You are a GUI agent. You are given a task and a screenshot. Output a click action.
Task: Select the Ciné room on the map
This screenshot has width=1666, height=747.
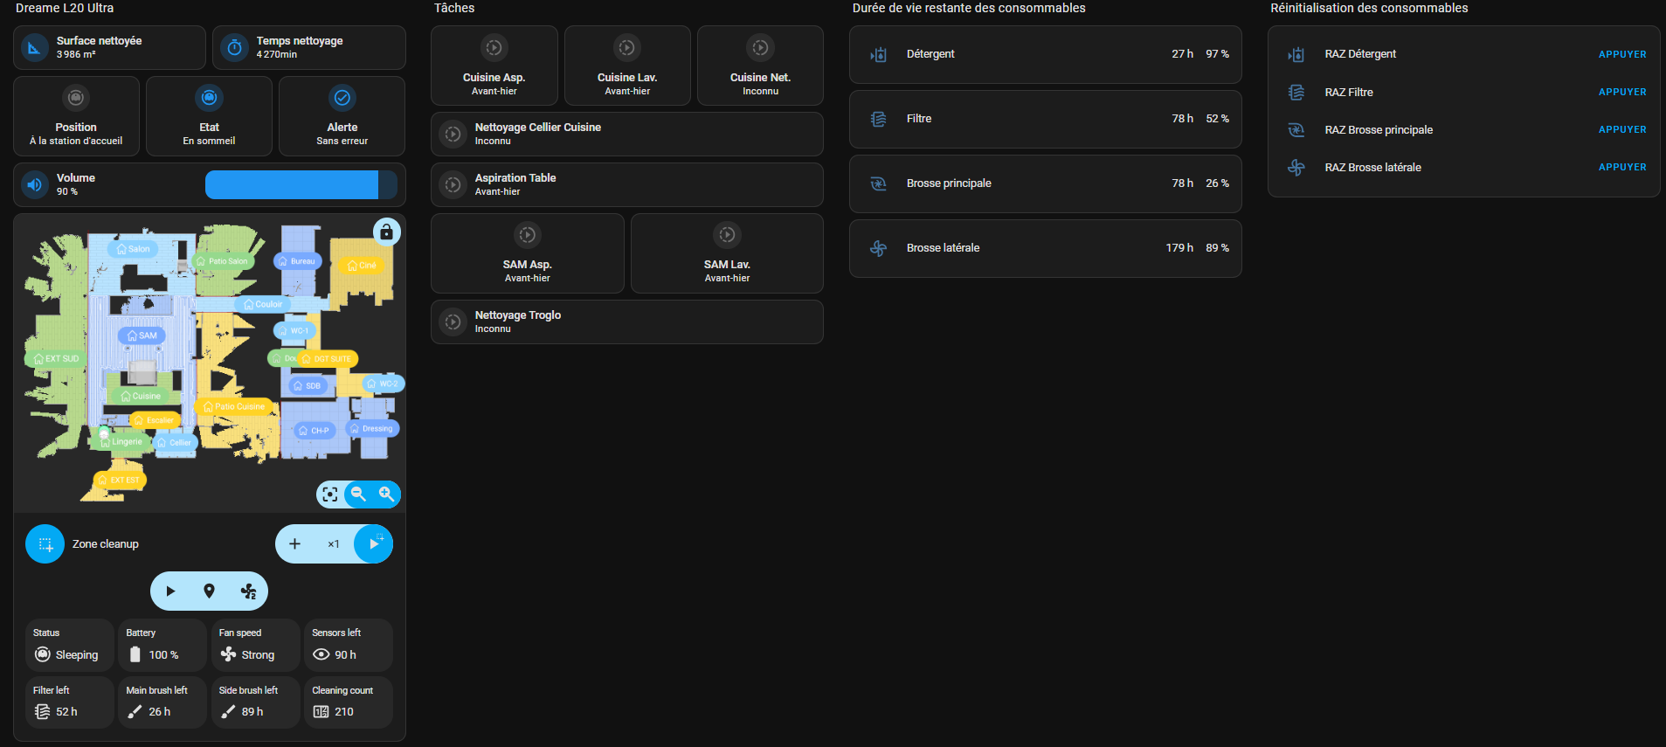(362, 266)
